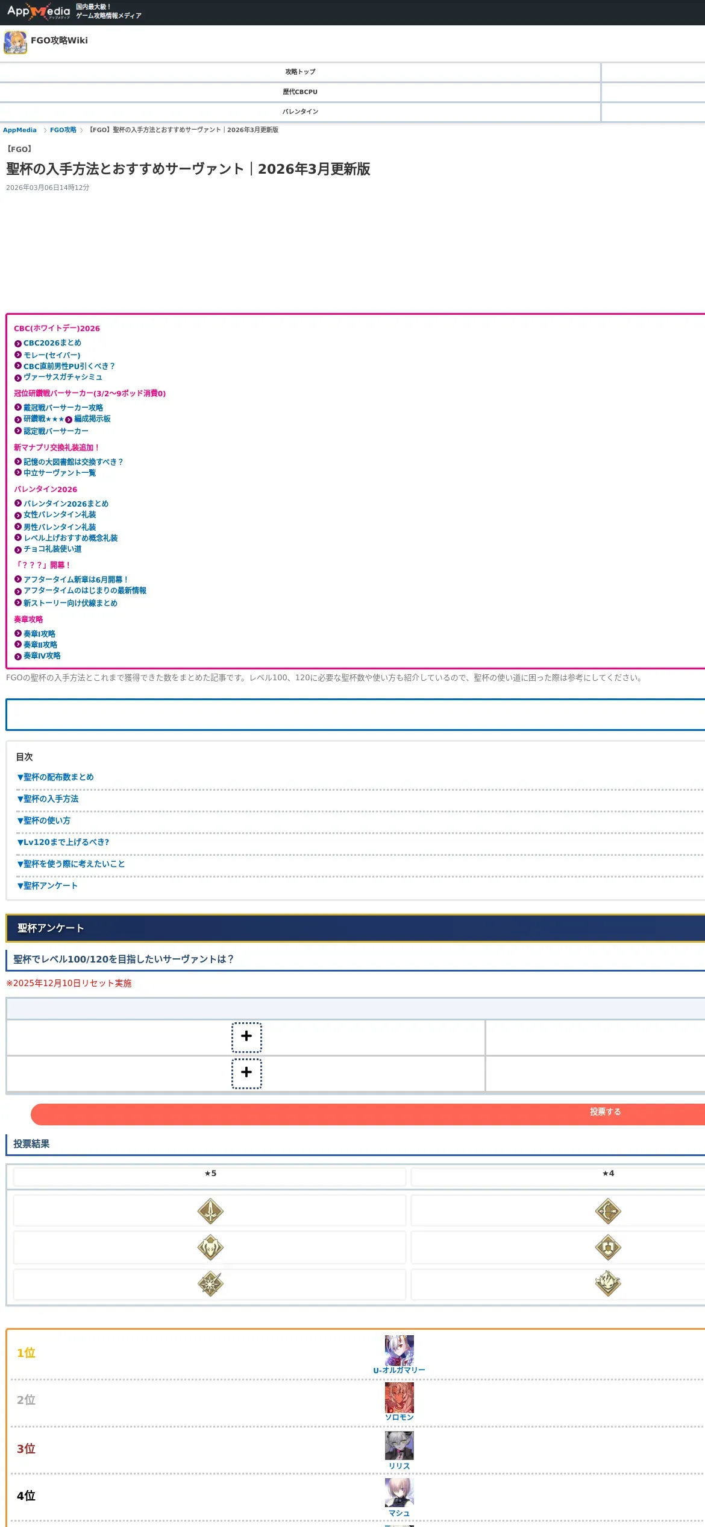Click the AppMedia logo in header
This screenshot has width=705, height=1527.
[39, 11]
